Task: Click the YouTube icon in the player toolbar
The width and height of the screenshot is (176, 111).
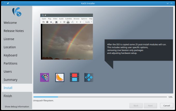Action: point(68,22)
